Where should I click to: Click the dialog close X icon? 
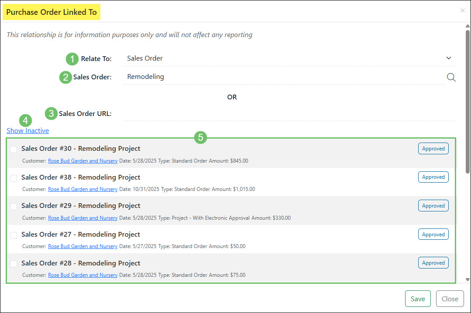pos(462,10)
